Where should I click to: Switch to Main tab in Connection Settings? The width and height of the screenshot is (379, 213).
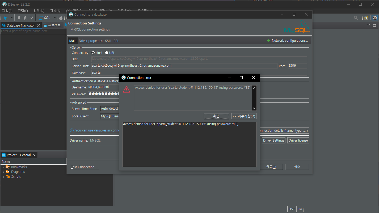tap(73, 41)
